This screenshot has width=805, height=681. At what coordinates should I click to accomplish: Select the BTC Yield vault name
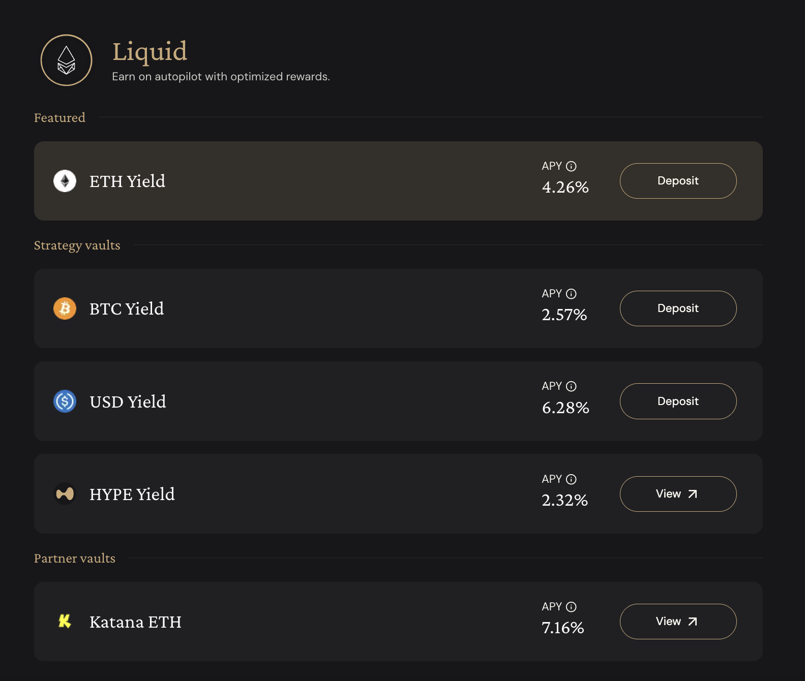(x=127, y=309)
